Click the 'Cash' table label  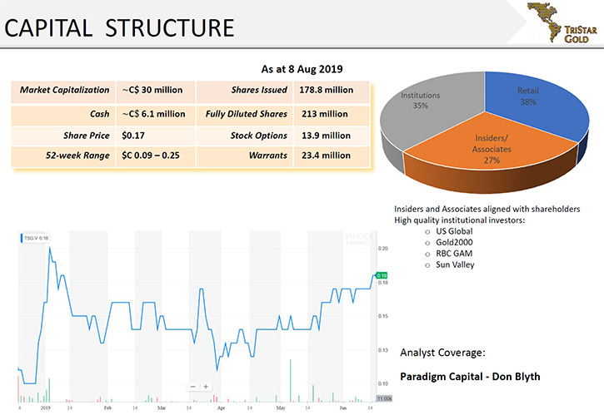[99, 114]
